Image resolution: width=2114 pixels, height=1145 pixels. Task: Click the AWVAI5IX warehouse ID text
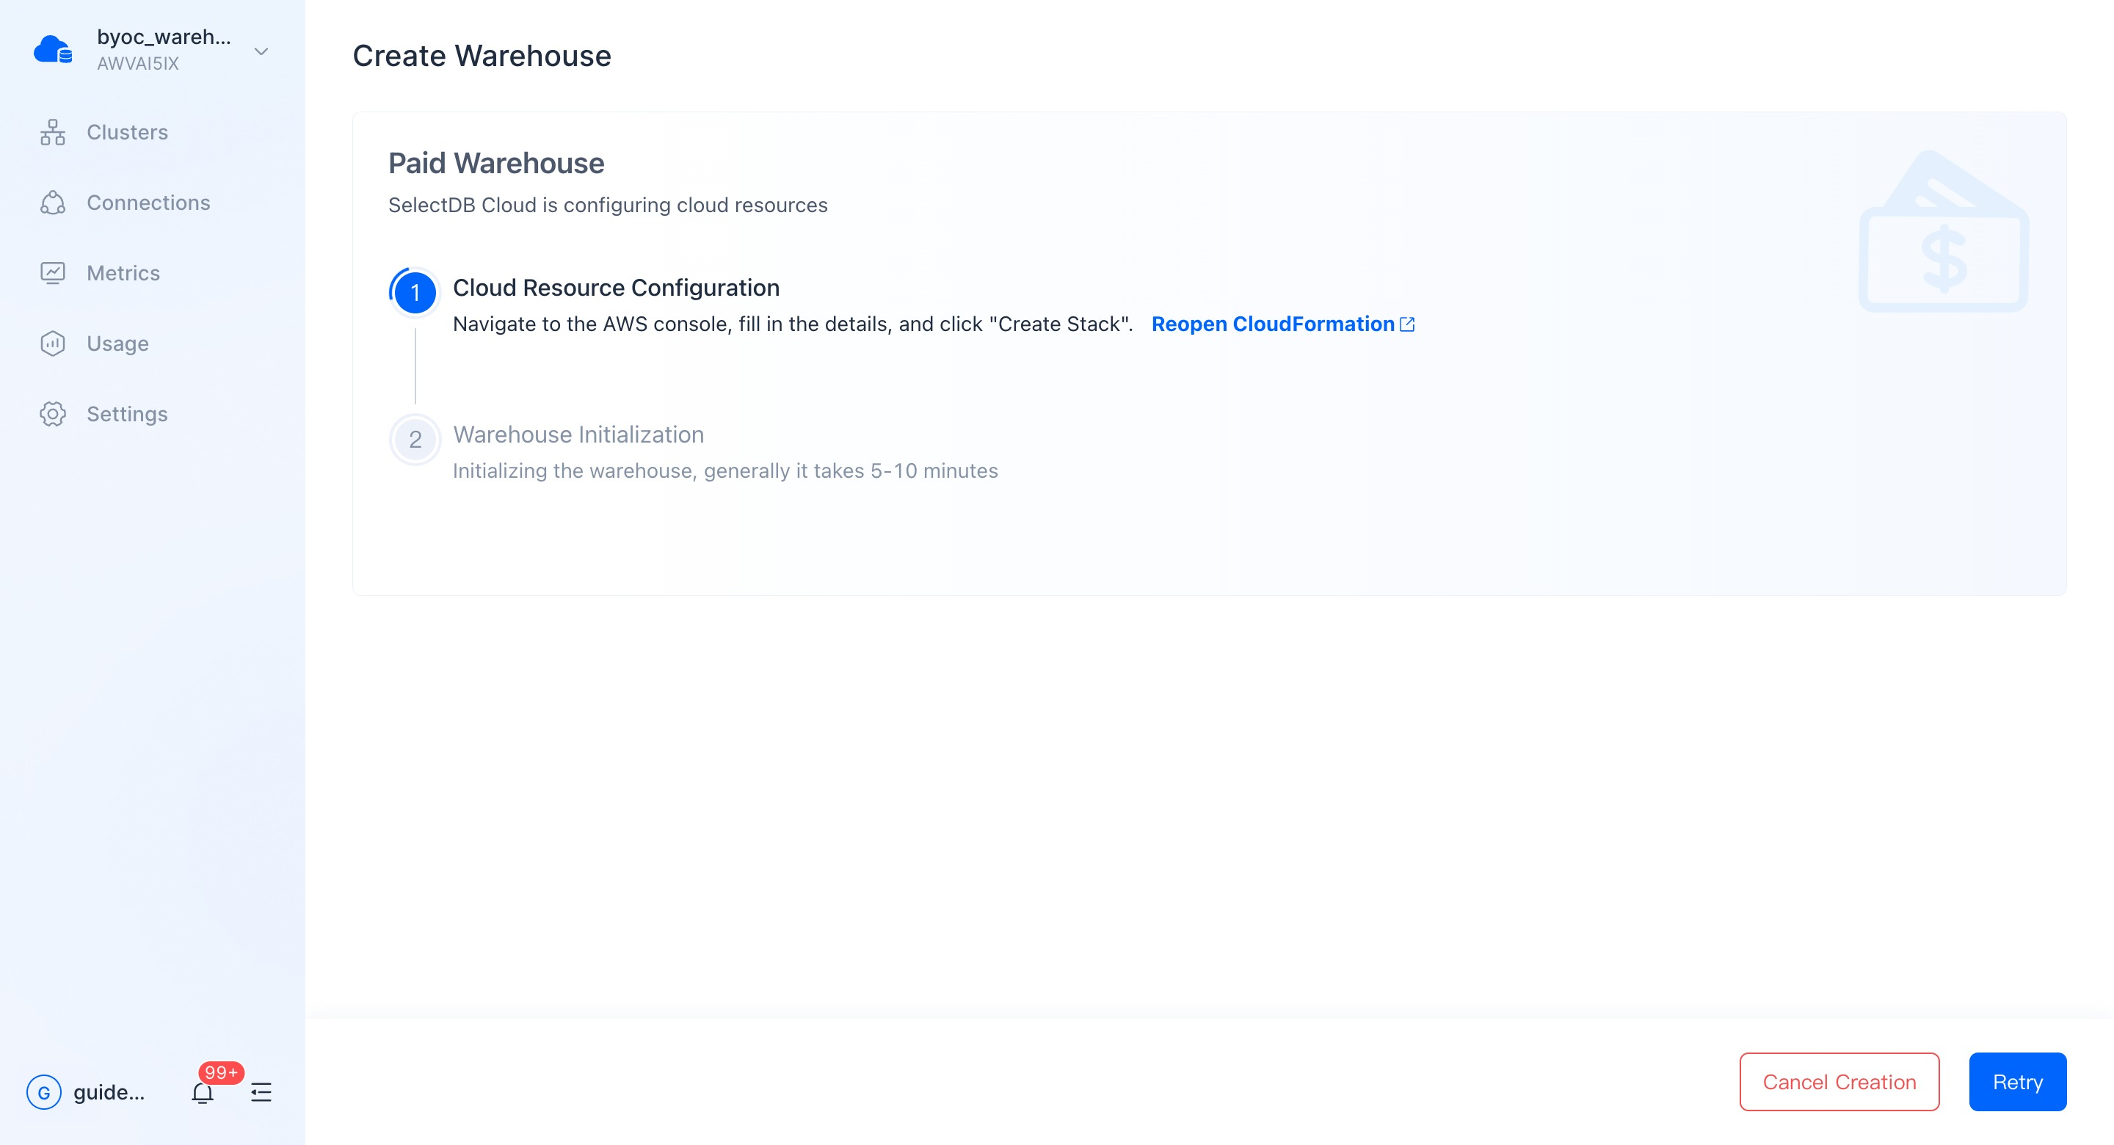point(138,63)
